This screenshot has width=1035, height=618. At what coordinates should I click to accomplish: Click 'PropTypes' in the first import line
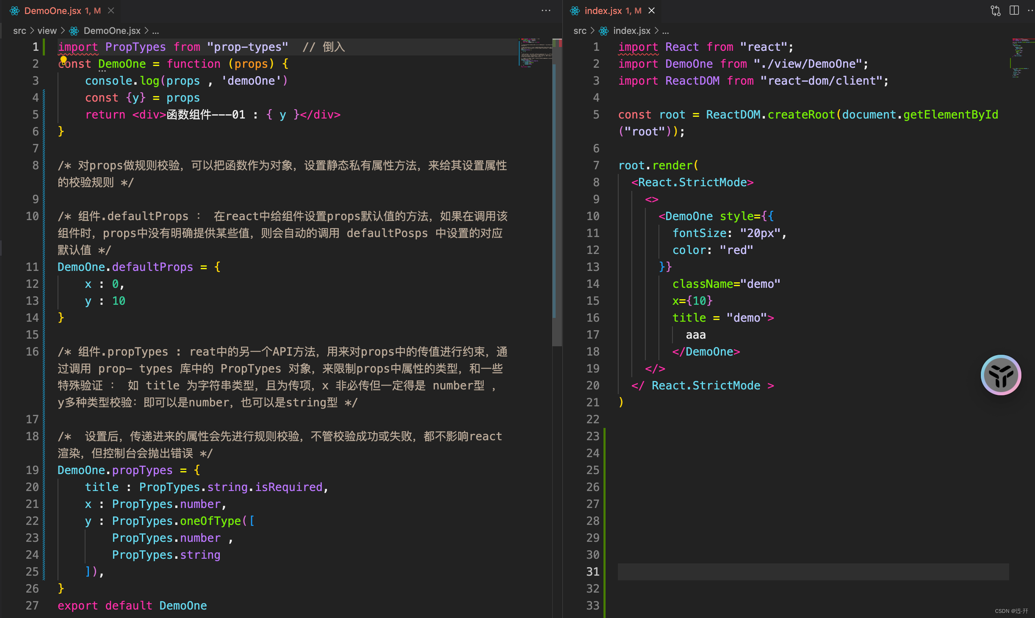[136, 47]
